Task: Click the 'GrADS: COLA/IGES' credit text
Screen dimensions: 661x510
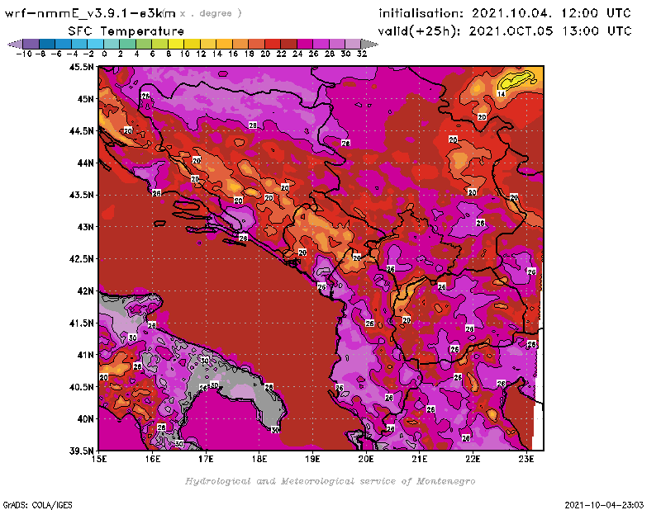Action: [x=37, y=505]
